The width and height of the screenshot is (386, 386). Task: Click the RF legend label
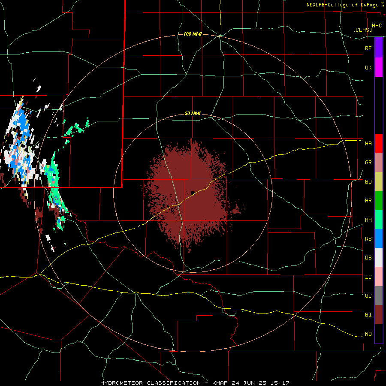click(368, 48)
